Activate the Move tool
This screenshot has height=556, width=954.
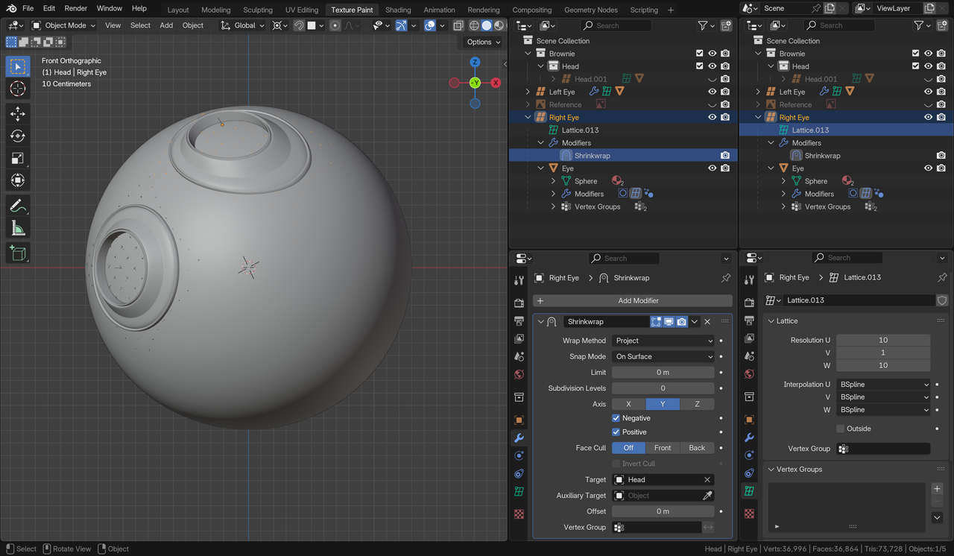coord(18,113)
